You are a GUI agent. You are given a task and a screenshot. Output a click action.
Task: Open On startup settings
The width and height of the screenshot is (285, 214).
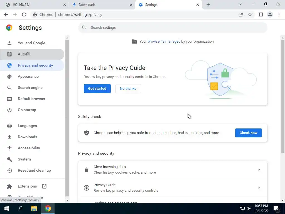(x=32, y=110)
